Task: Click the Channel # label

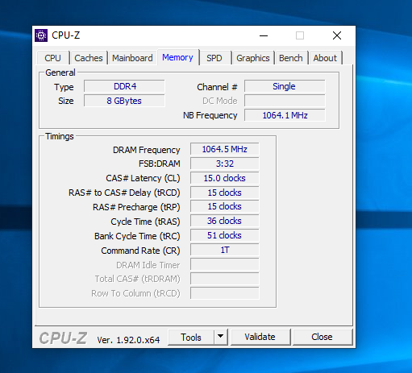Action: (x=217, y=87)
